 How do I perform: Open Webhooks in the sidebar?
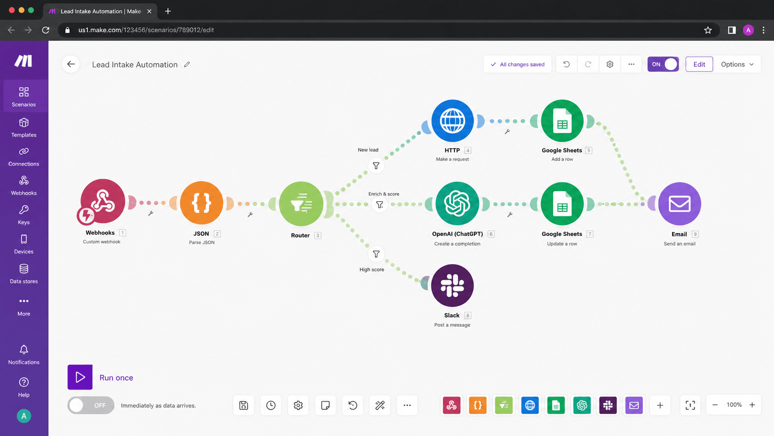click(24, 185)
